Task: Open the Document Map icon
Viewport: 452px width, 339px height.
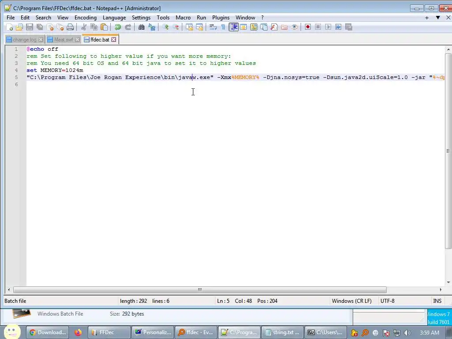Action: (254, 27)
